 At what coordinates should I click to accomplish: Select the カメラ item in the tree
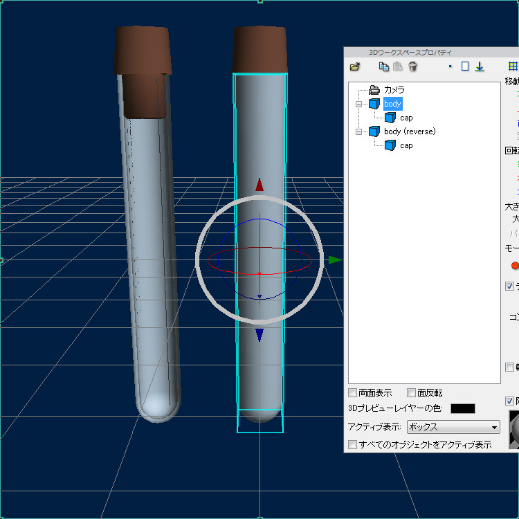click(394, 90)
